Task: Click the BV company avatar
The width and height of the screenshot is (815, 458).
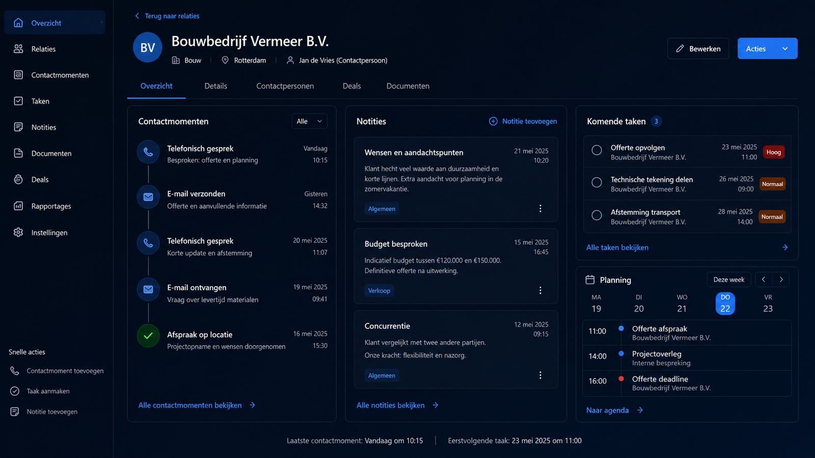Action: [x=148, y=47]
